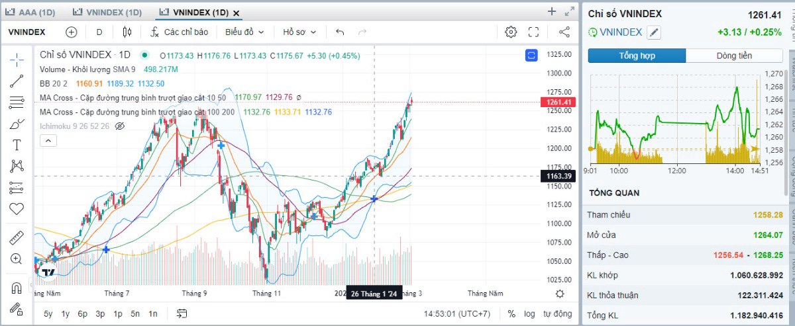Click the blue scroll-to-latest bar button
Image resolution: width=795 pixels, height=326 pixels.
(531, 56)
